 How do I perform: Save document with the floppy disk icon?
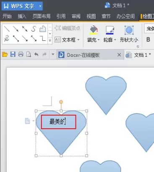pos(13,54)
